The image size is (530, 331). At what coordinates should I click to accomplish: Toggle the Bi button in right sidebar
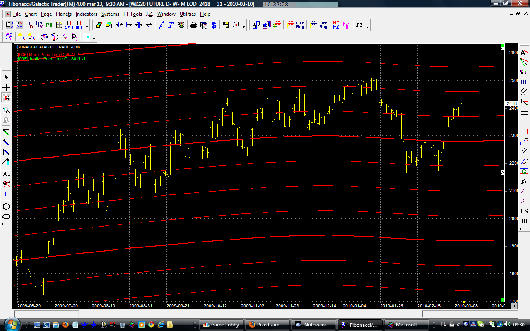coord(524,221)
